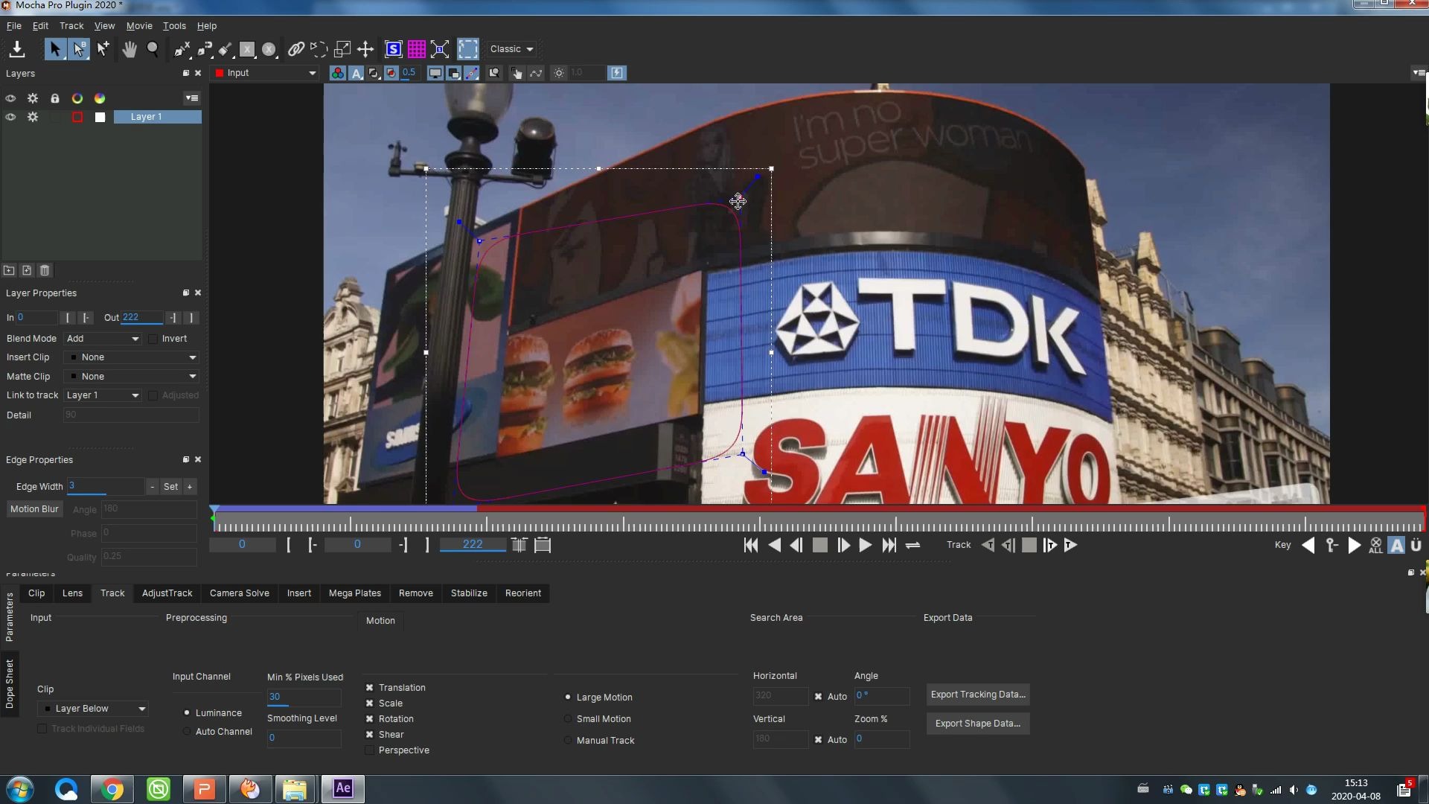Open the Blend Mode dropdown
The image size is (1429, 804).
pos(103,339)
